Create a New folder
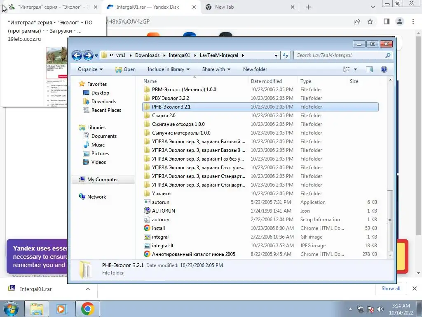Image resolution: width=422 pixels, height=317 pixels. pyautogui.click(x=255, y=69)
